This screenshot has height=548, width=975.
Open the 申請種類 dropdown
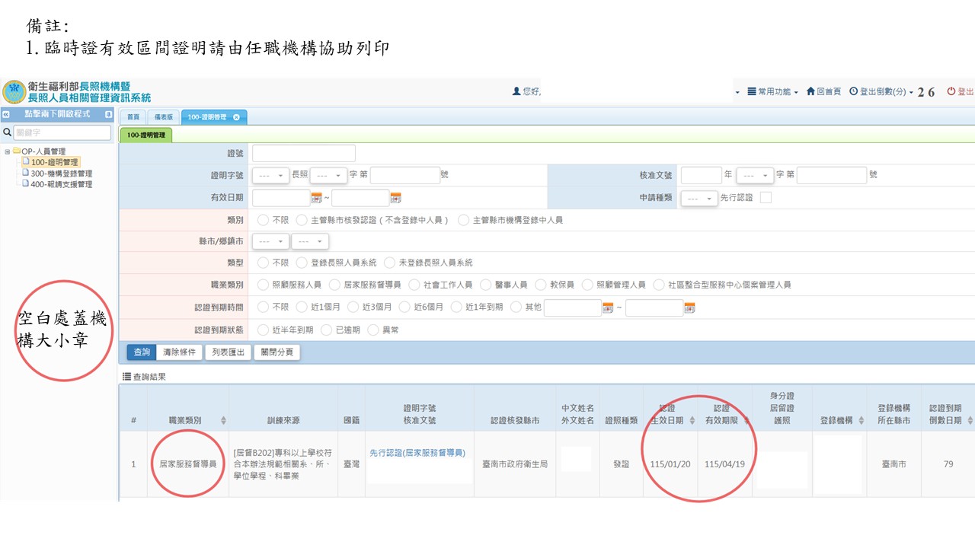pyautogui.click(x=699, y=198)
